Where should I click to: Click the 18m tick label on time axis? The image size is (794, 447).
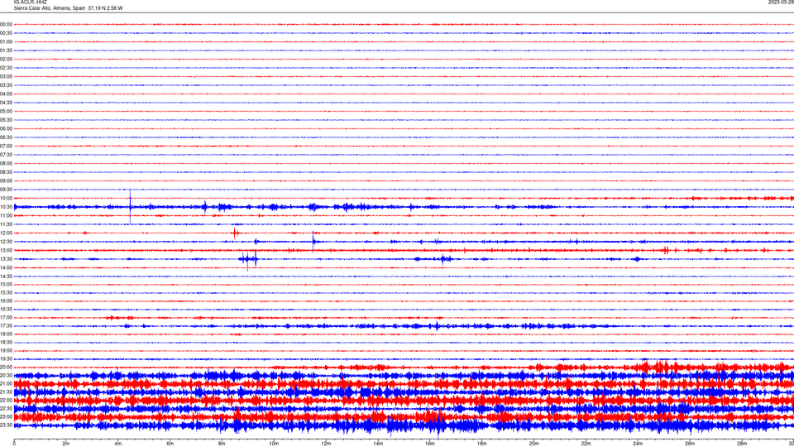481,444
